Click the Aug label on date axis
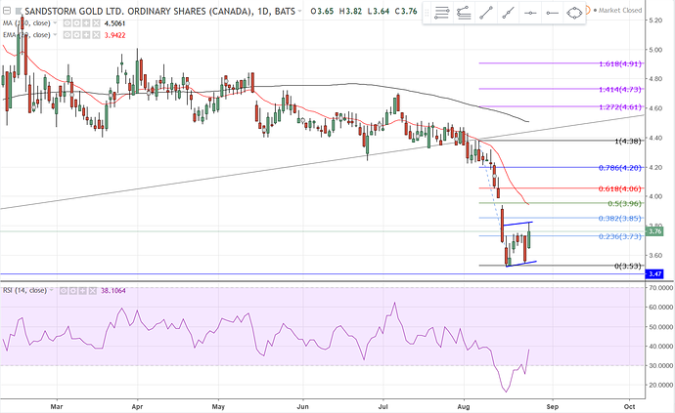Screen dimensions: 675x413 click(464, 402)
